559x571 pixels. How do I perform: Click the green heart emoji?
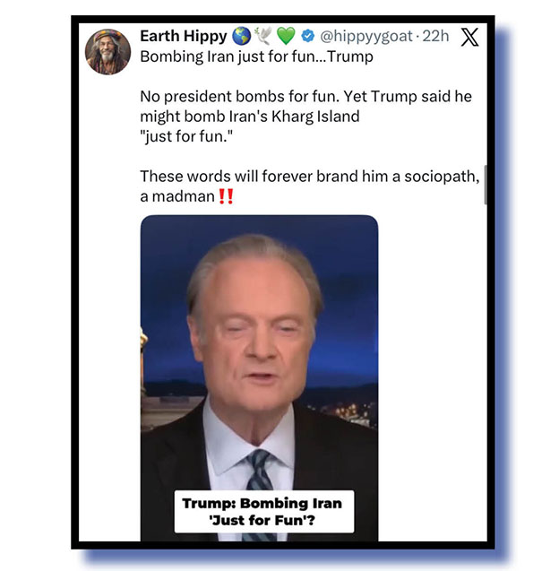[286, 36]
